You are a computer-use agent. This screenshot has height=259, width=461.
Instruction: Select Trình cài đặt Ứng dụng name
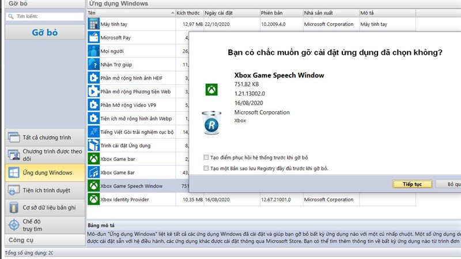pos(125,146)
